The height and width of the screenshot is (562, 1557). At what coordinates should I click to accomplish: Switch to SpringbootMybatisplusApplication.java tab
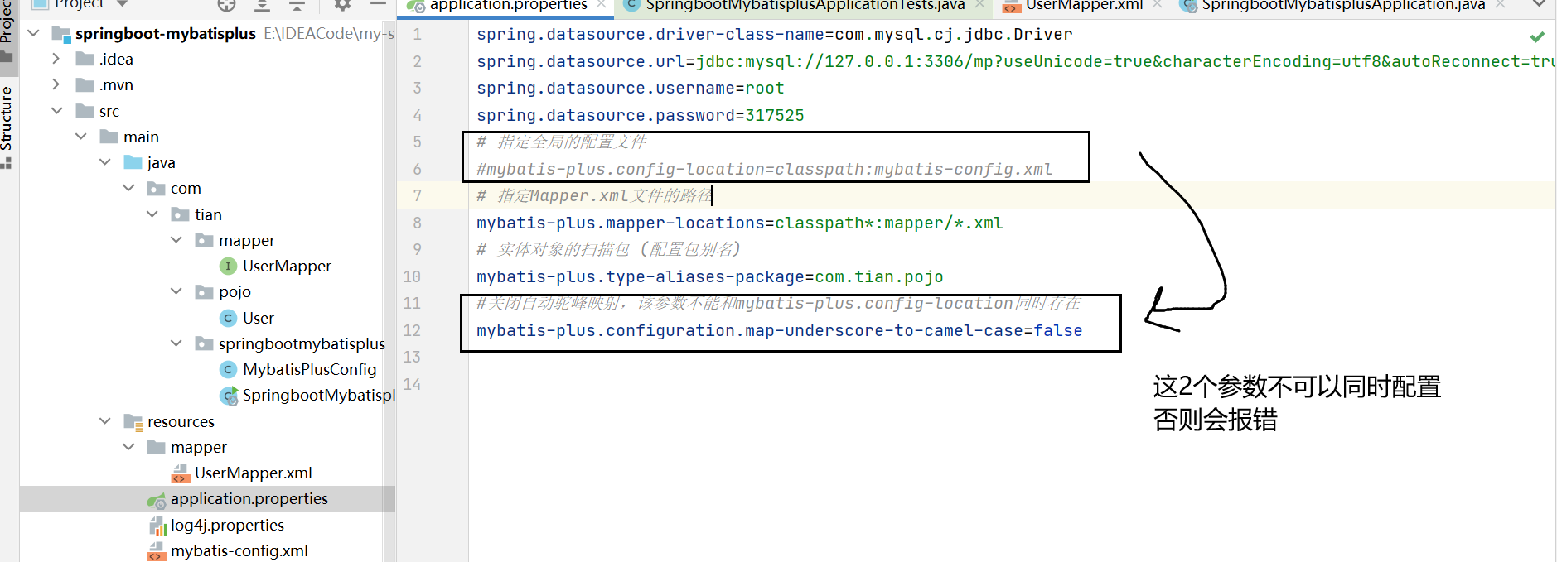[1343, 5]
